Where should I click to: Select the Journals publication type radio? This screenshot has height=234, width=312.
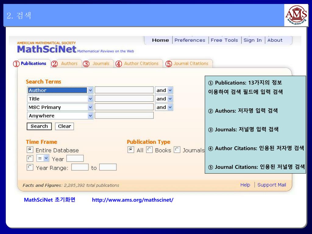pyautogui.click(x=177, y=150)
